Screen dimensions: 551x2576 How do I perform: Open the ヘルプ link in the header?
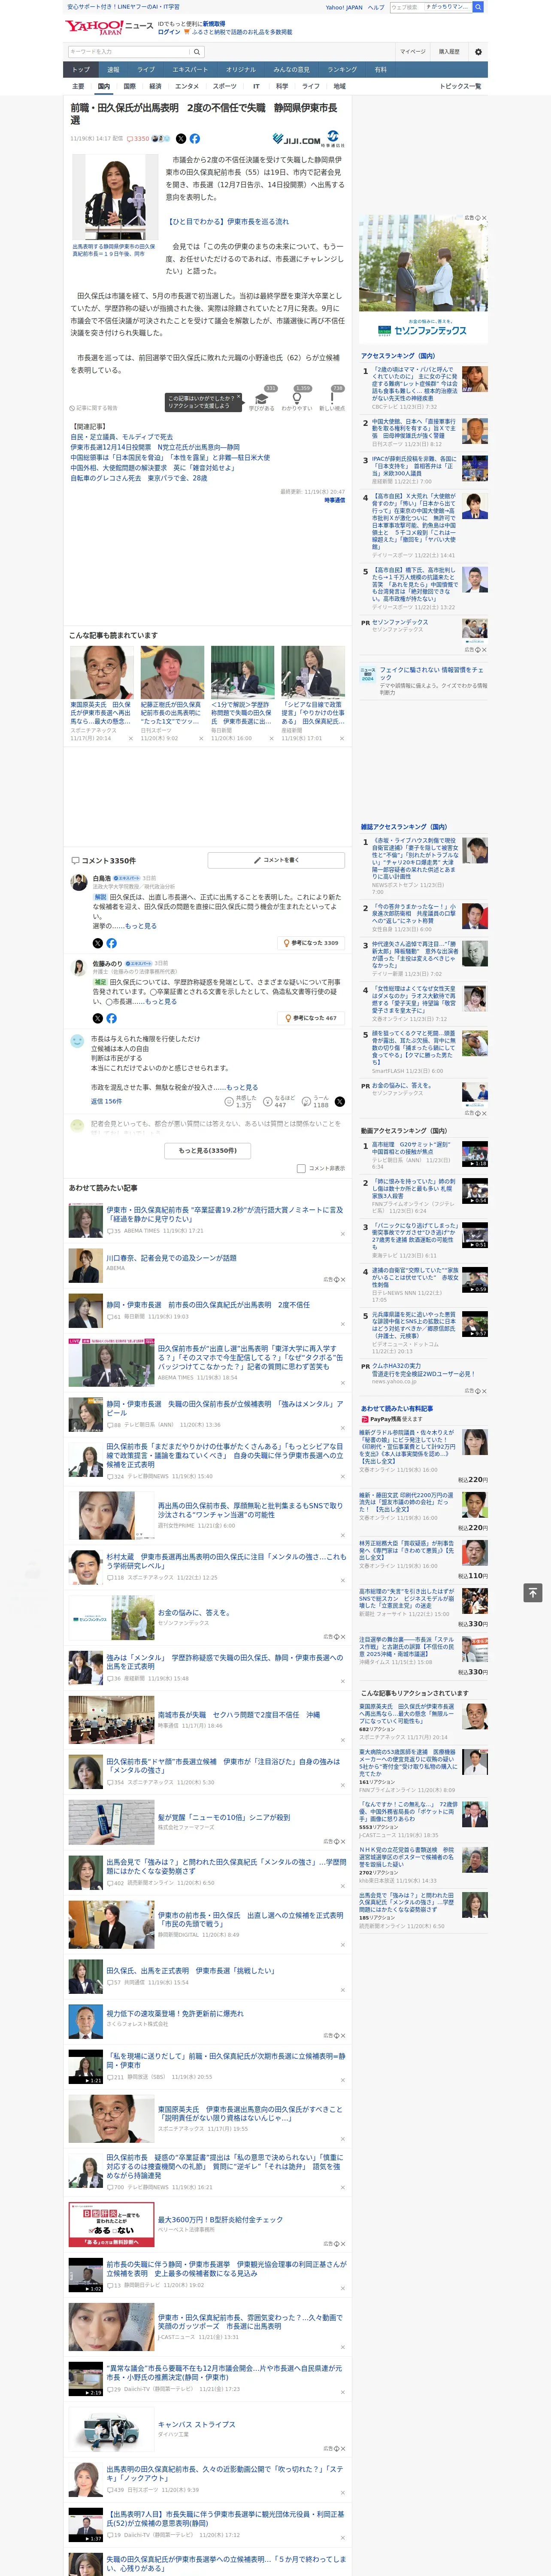click(375, 7)
